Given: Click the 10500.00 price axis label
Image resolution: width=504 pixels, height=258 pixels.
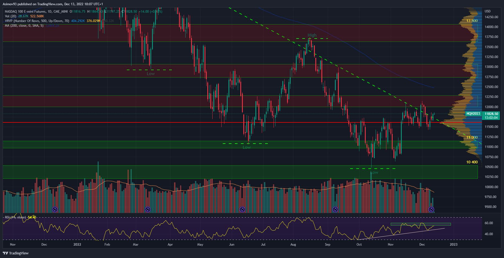Looking at the screenshot, I should (x=491, y=167).
